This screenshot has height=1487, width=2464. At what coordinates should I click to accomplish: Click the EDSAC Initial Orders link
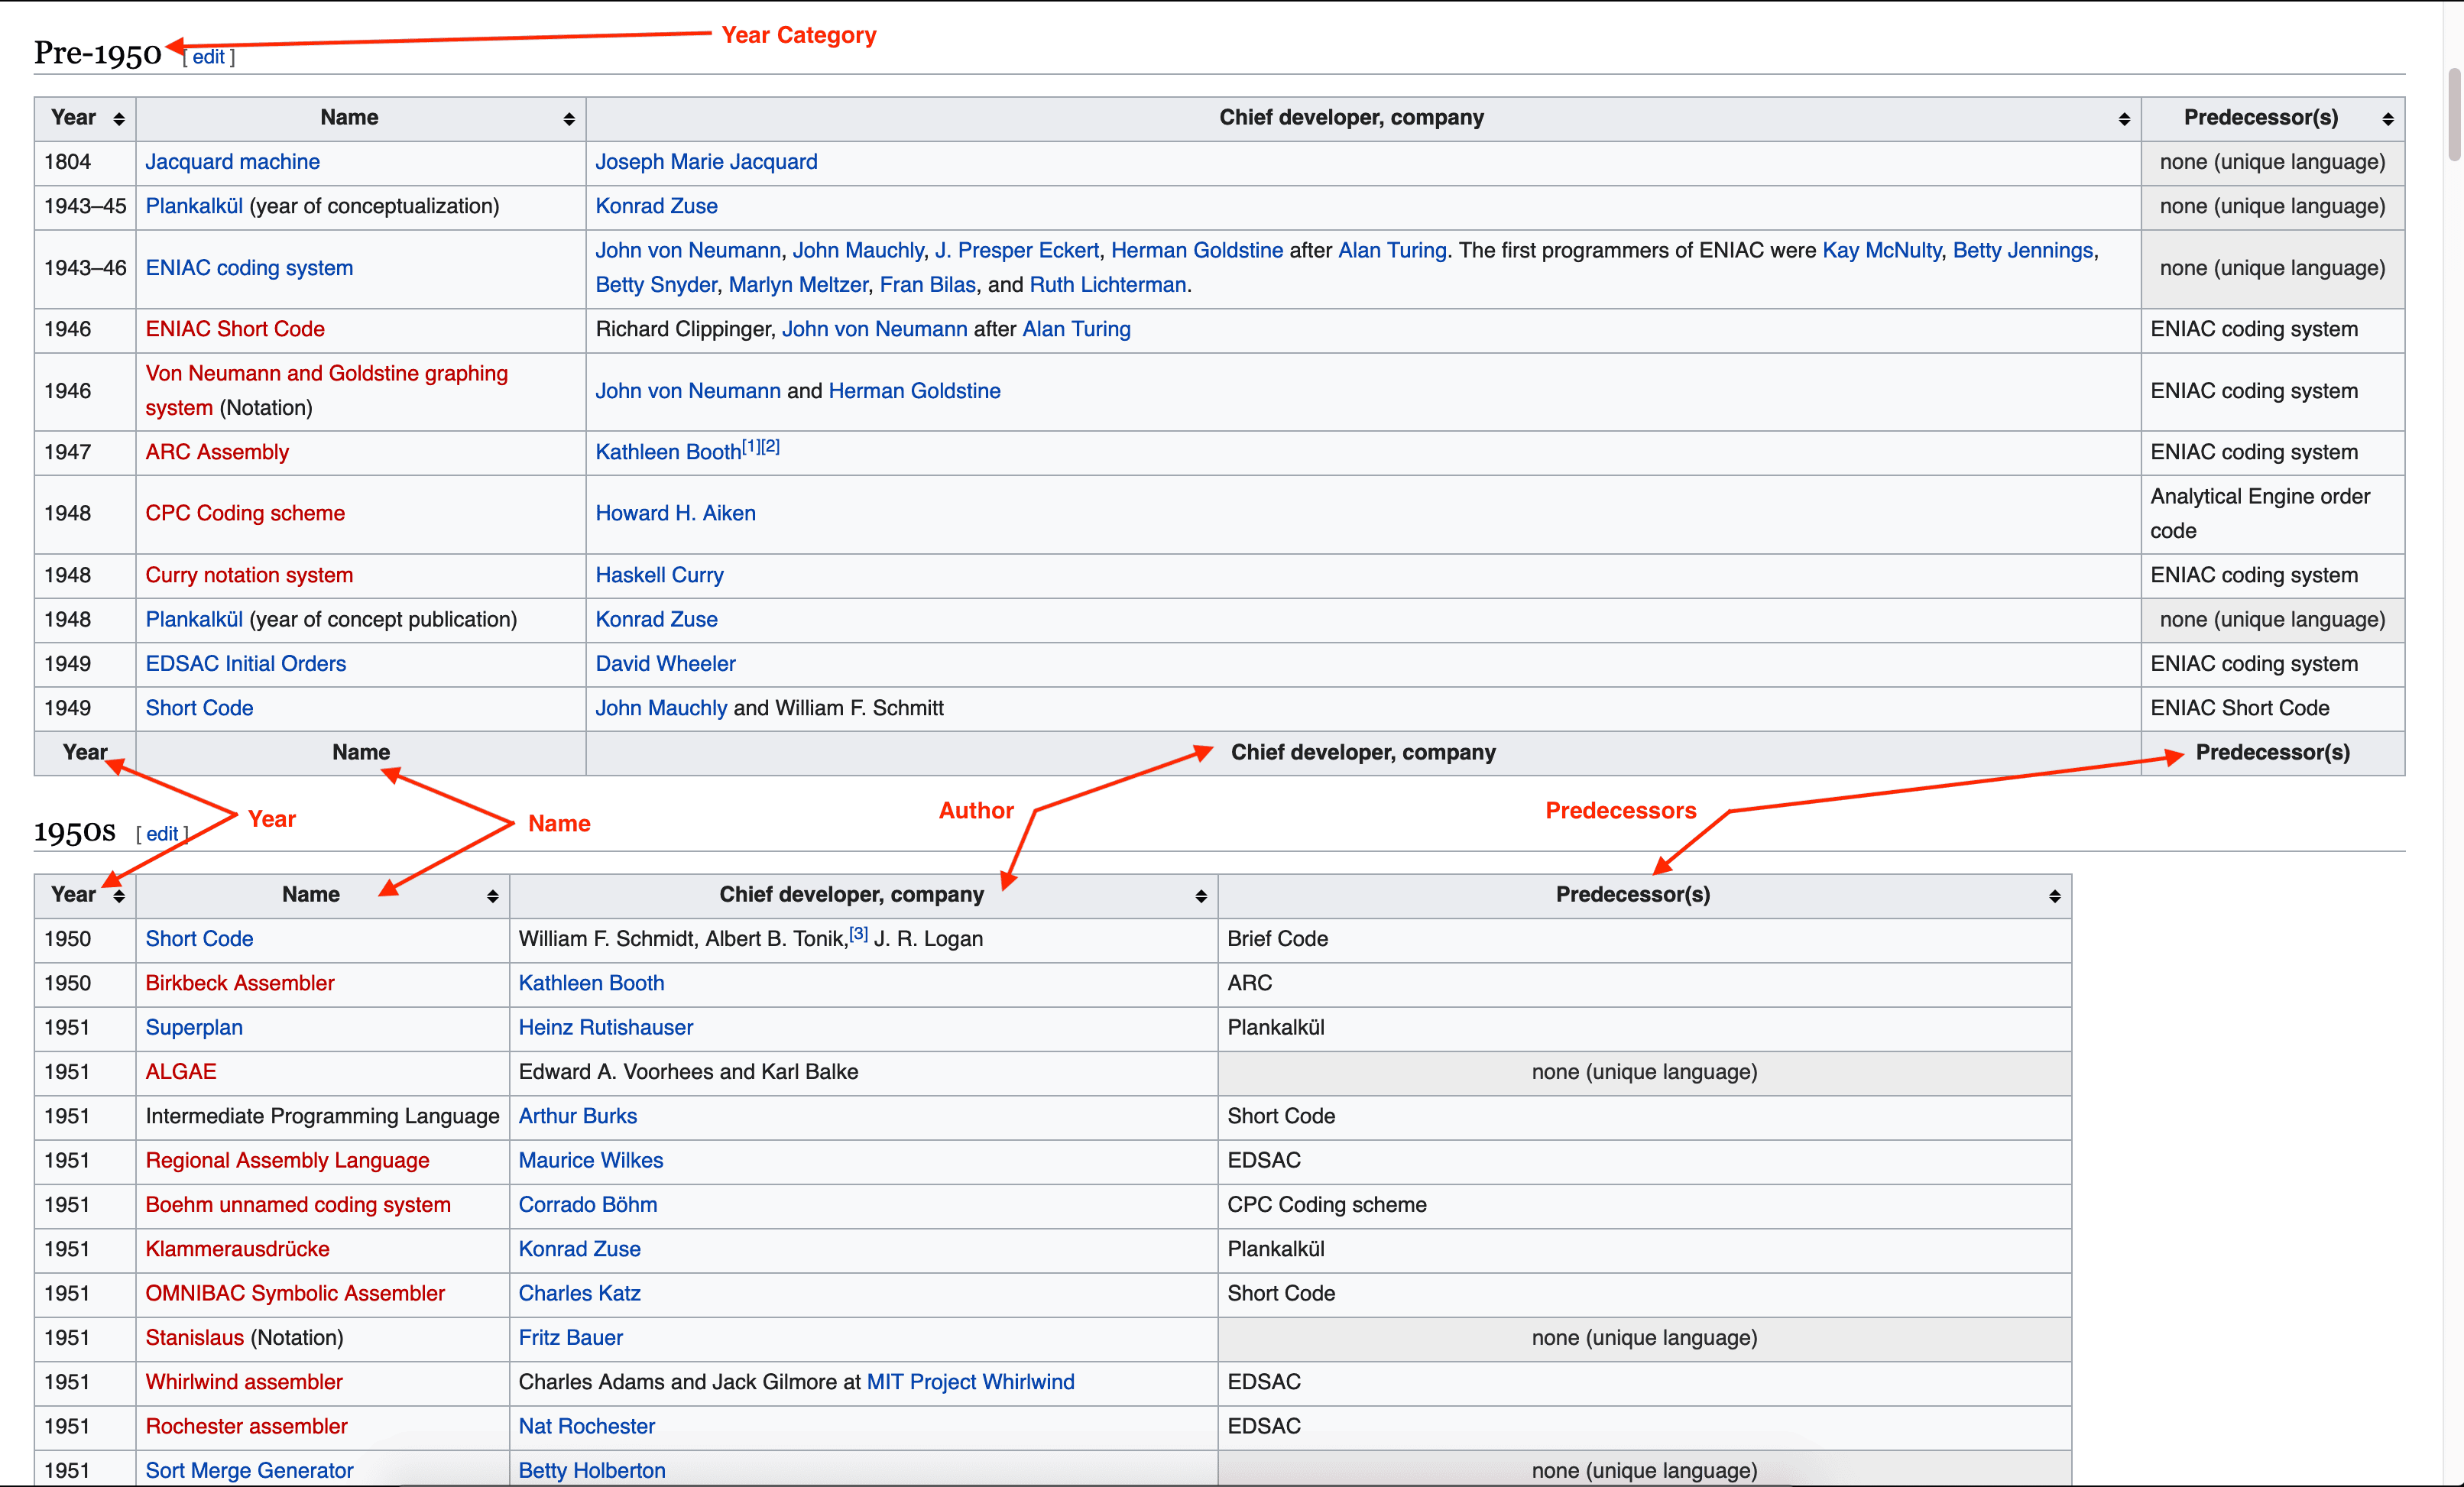coord(245,664)
